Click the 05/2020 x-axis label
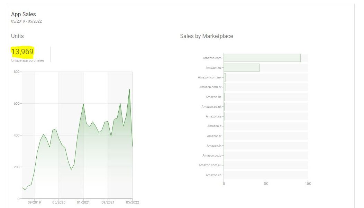Screen dimensions: 364x208 [x=59, y=202]
